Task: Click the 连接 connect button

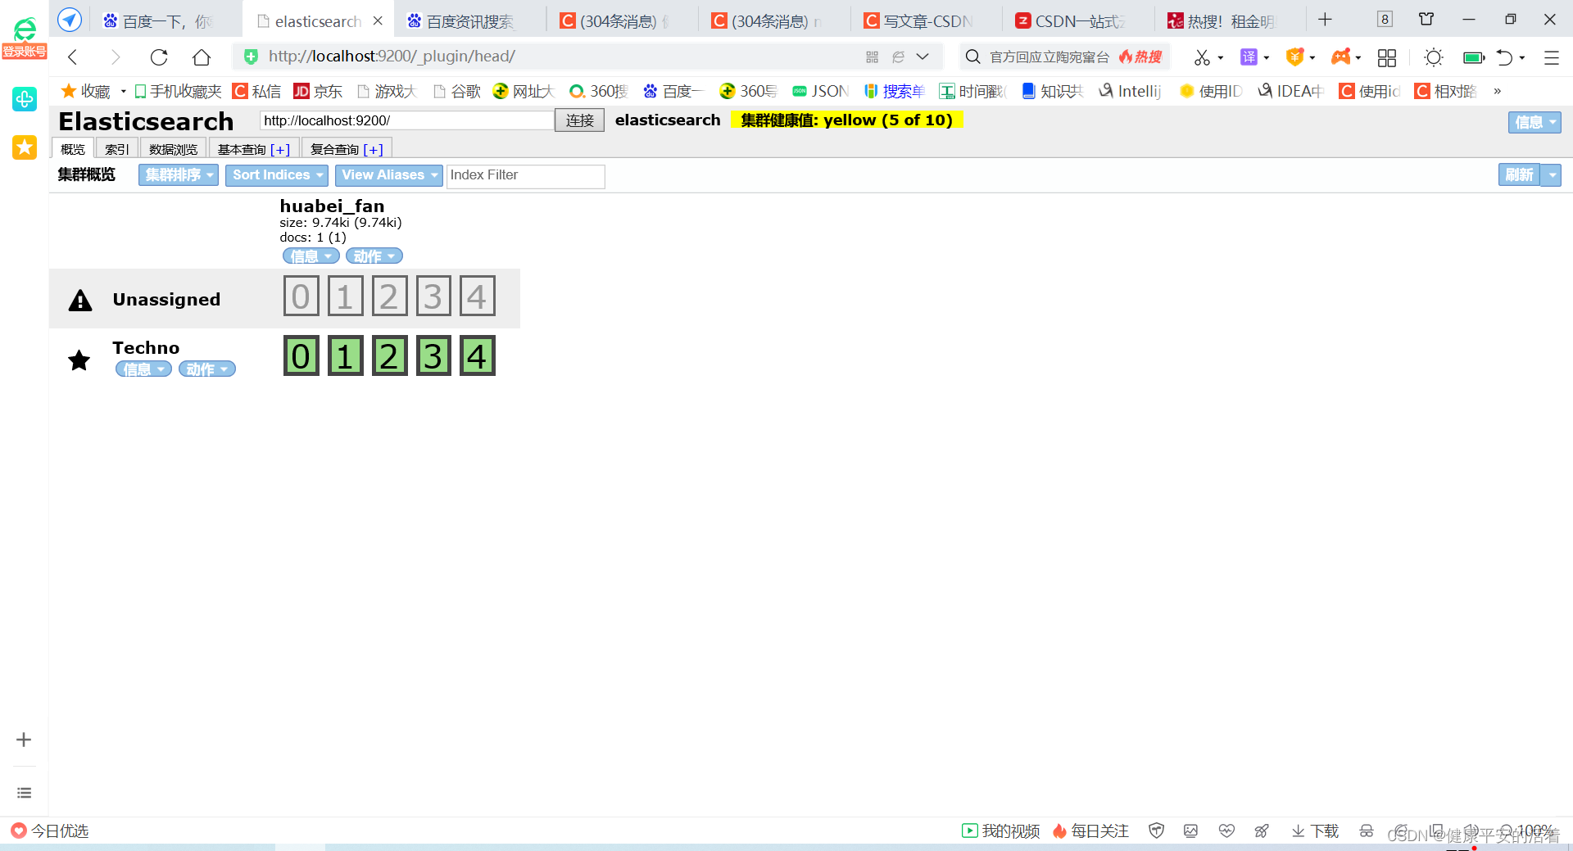Action: (x=579, y=120)
